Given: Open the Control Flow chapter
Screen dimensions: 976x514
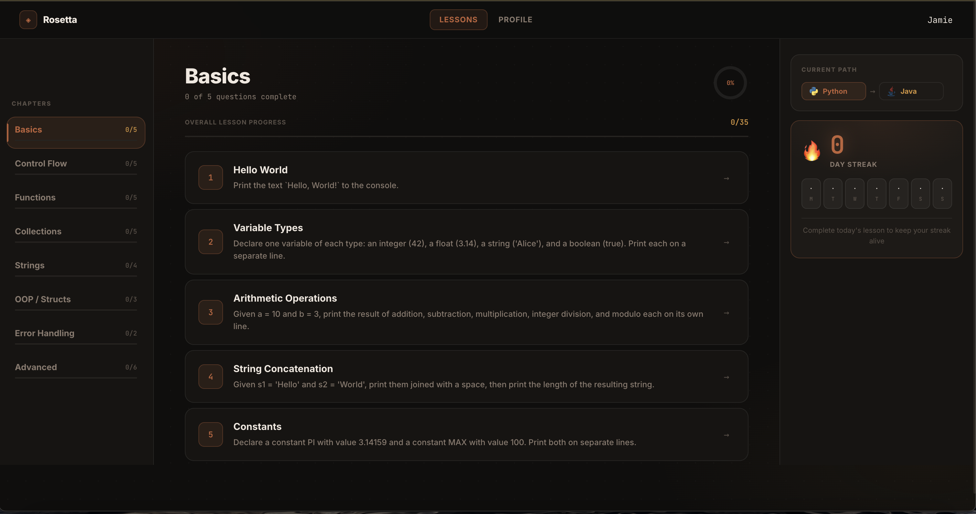Looking at the screenshot, I should point(76,164).
